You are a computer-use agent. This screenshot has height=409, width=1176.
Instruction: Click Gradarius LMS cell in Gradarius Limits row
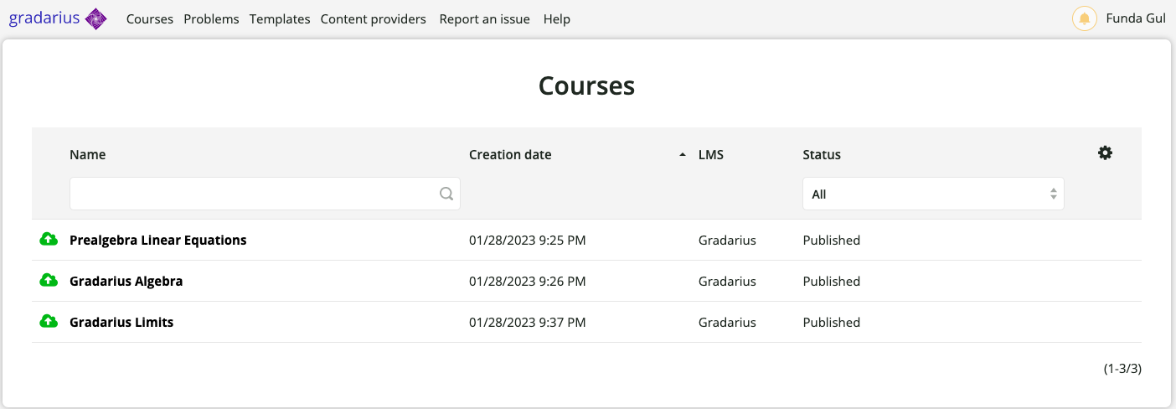[x=727, y=322]
